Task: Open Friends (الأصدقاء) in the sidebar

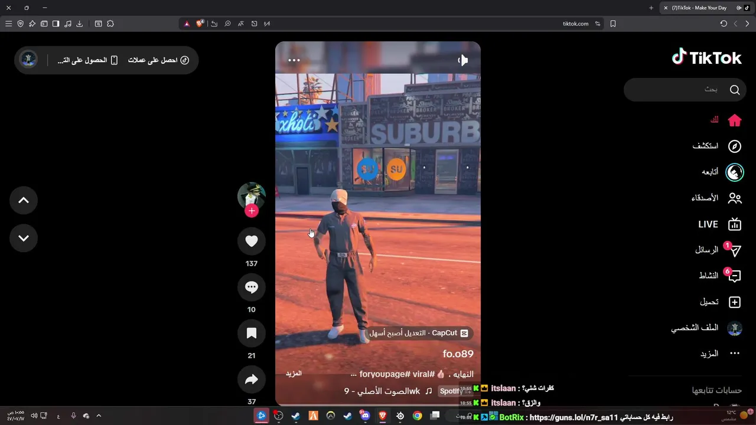Action: pyautogui.click(x=716, y=198)
